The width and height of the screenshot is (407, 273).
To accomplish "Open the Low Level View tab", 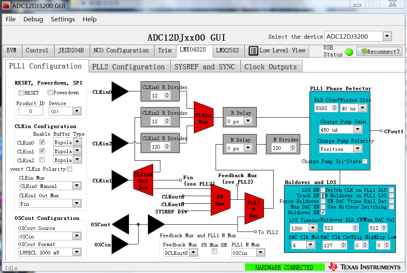I will tap(277, 51).
